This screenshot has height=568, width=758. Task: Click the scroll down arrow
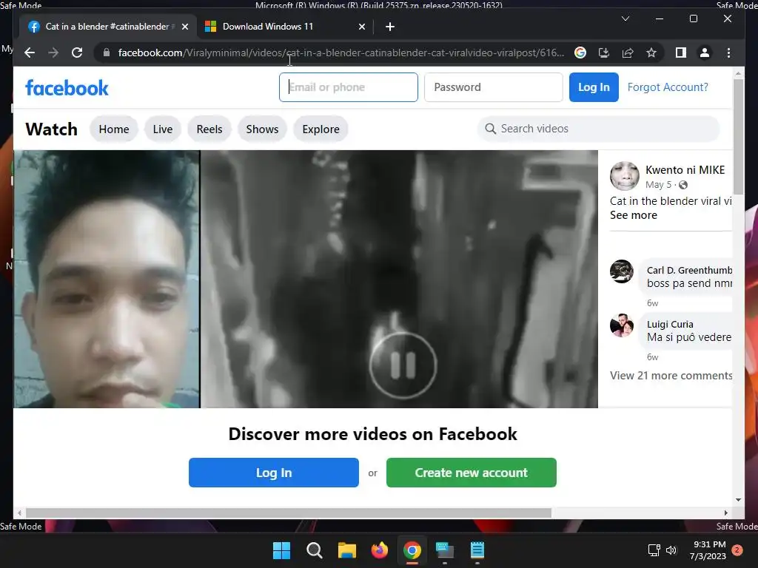coord(738,500)
